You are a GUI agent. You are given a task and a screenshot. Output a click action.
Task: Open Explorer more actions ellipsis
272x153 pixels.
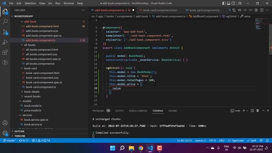[x=83, y=10]
